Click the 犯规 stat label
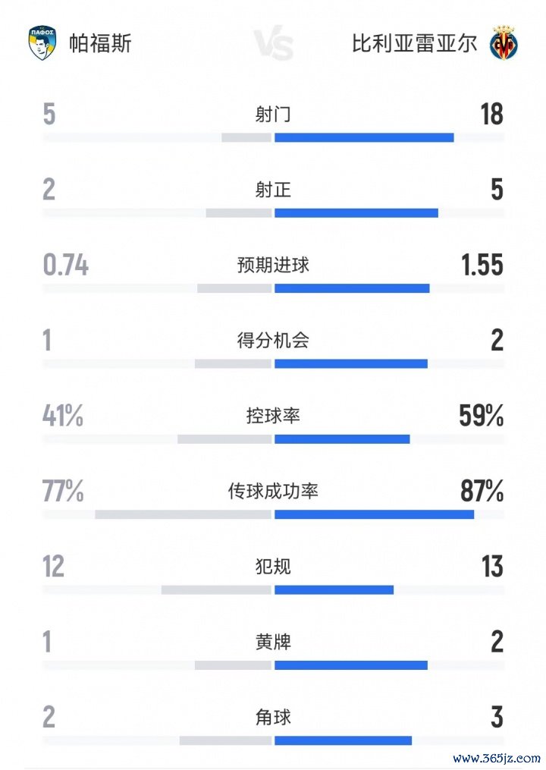This screenshot has height=770, width=546. pyautogui.click(x=273, y=567)
